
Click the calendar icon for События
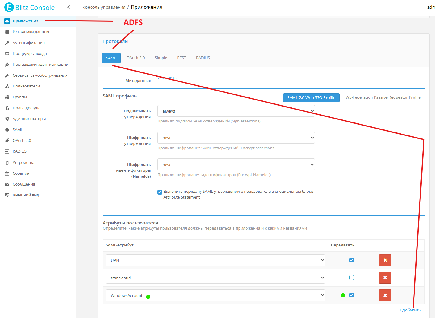pyautogui.click(x=7, y=173)
